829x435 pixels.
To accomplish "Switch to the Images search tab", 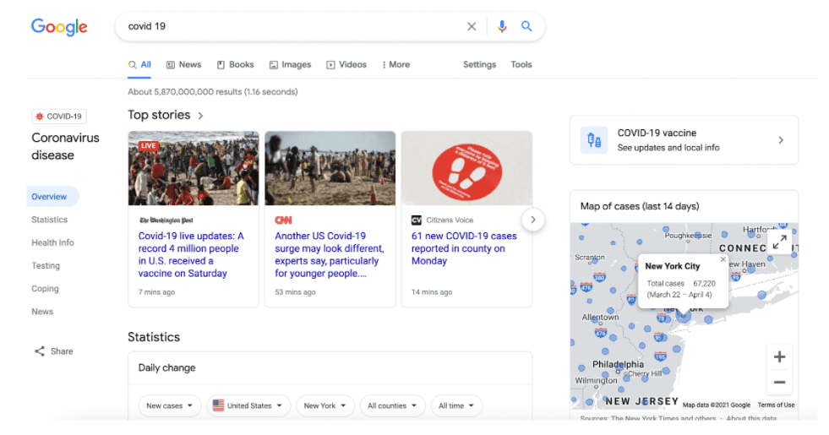I will coord(290,64).
